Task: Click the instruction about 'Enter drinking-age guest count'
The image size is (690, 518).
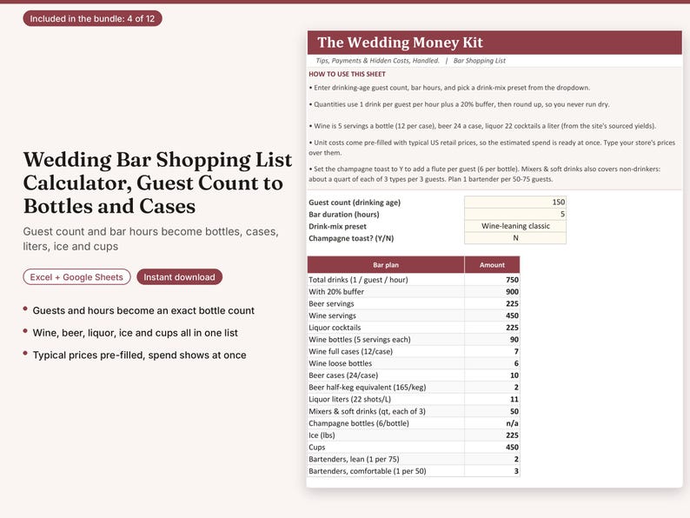Action: click(x=449, y=88)
